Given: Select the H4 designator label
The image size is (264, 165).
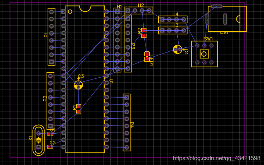Looking at the screenshot, I should click(x=175, y=14).
